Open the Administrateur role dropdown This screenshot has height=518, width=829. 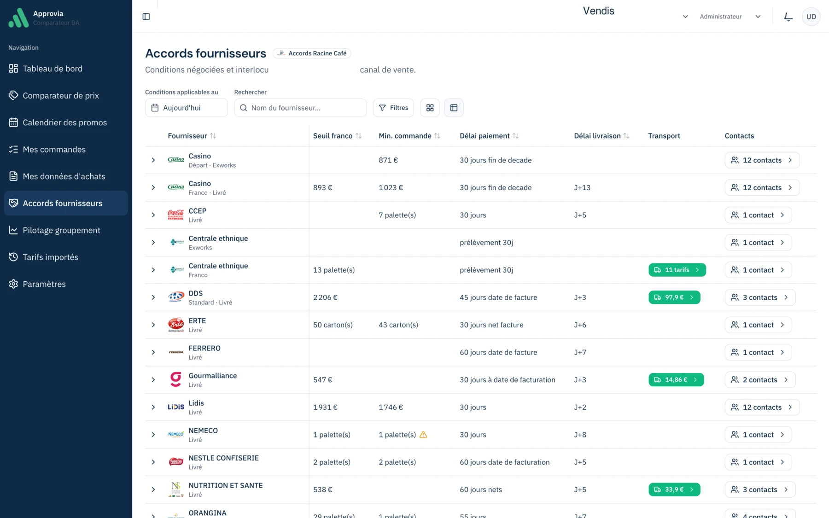[x=730, y=17]
